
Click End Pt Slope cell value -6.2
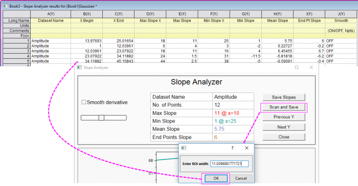coord(309,56)
